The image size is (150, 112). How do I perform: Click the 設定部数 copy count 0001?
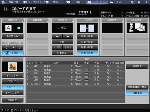85,13
